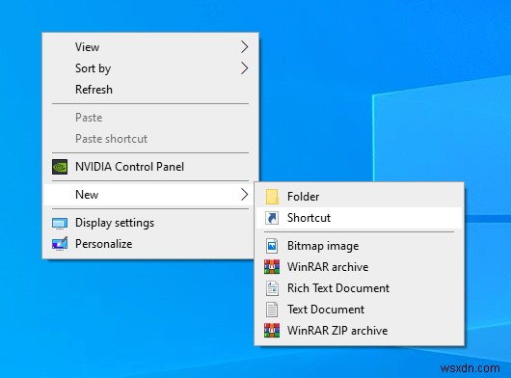Viewport: 511px width, 378px height.
Task: Create a new Folder from the submenu
Action: pyautogui.click(x=359, y=197)
